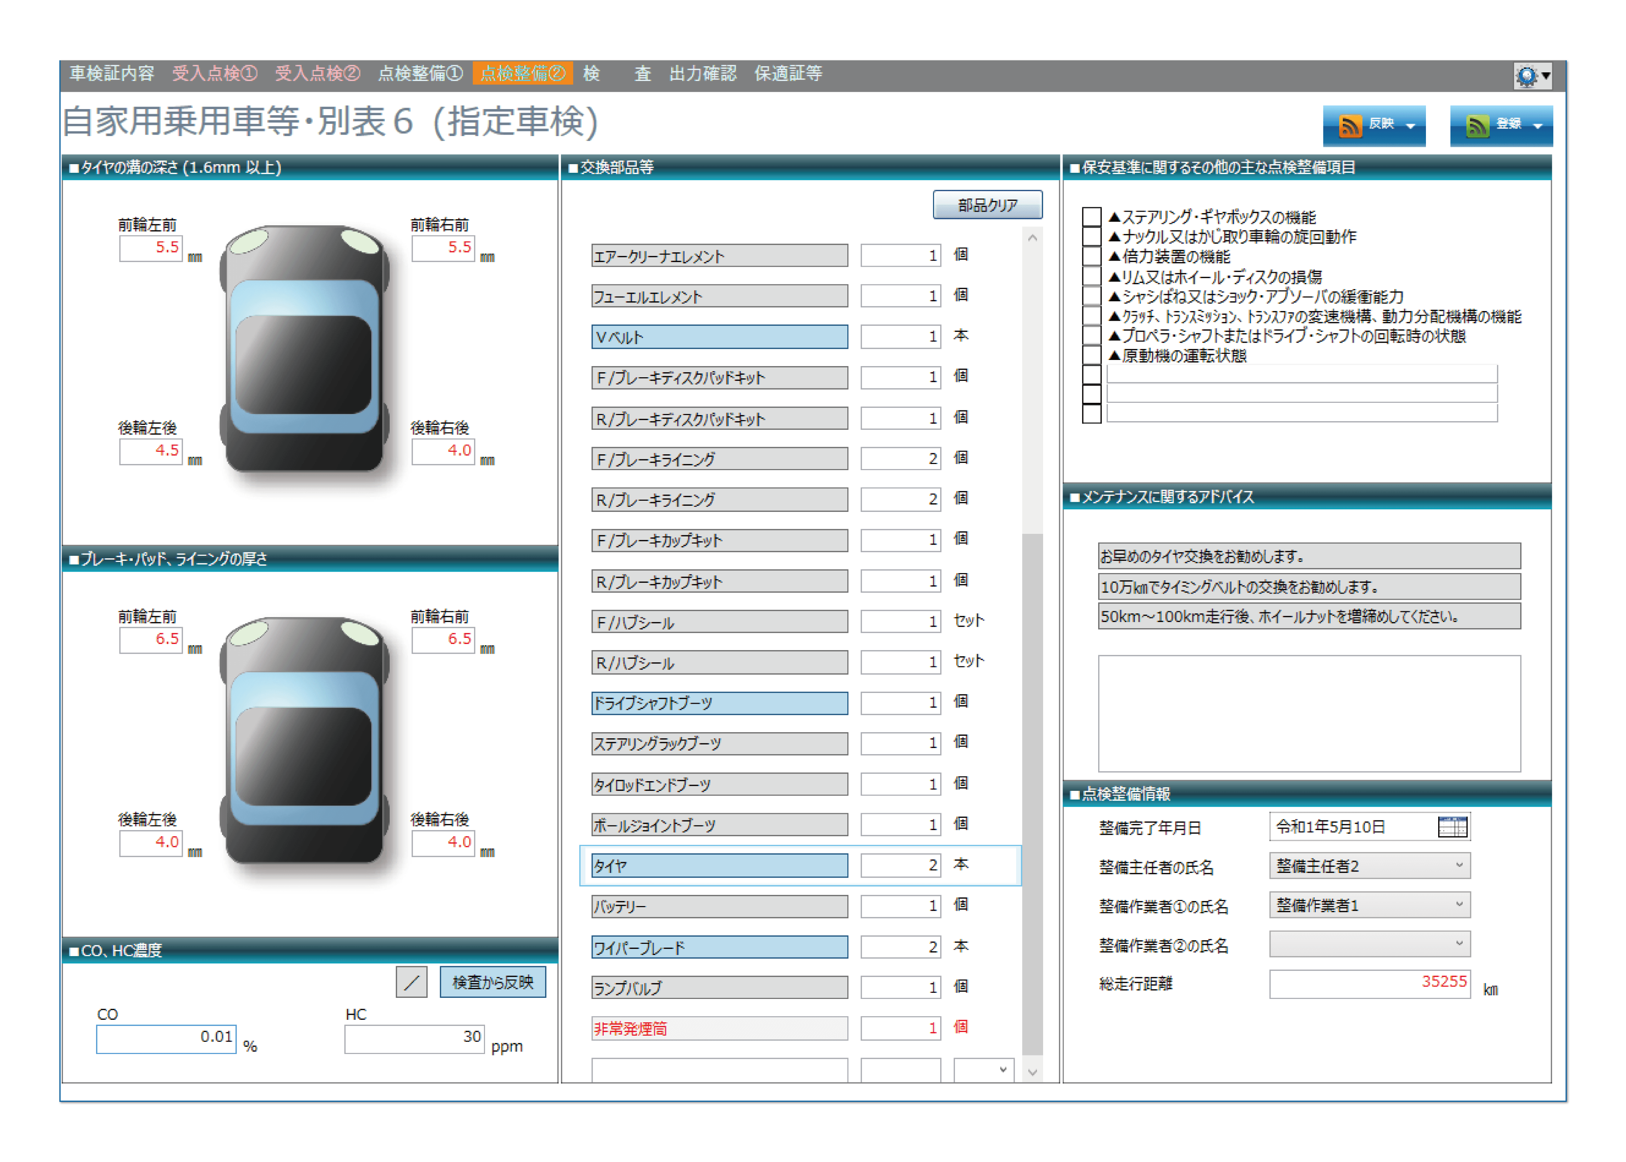Switch to 車検証内容 tab
This screenshot has height=1162, width=1626.
coord(112,74)
